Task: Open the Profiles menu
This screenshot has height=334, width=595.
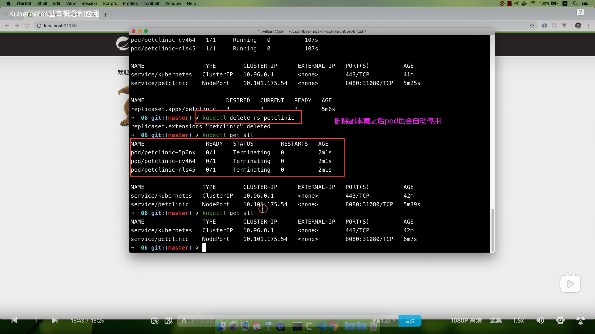Action: pyautogui.click(x=130, y=3)
